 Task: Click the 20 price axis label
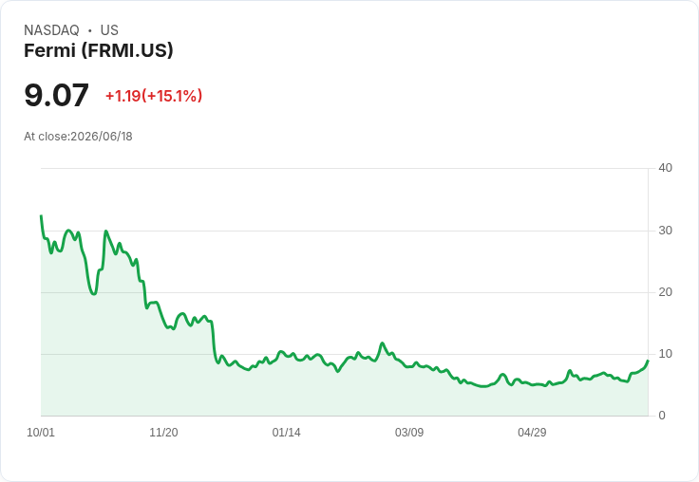tap(665, 292)
